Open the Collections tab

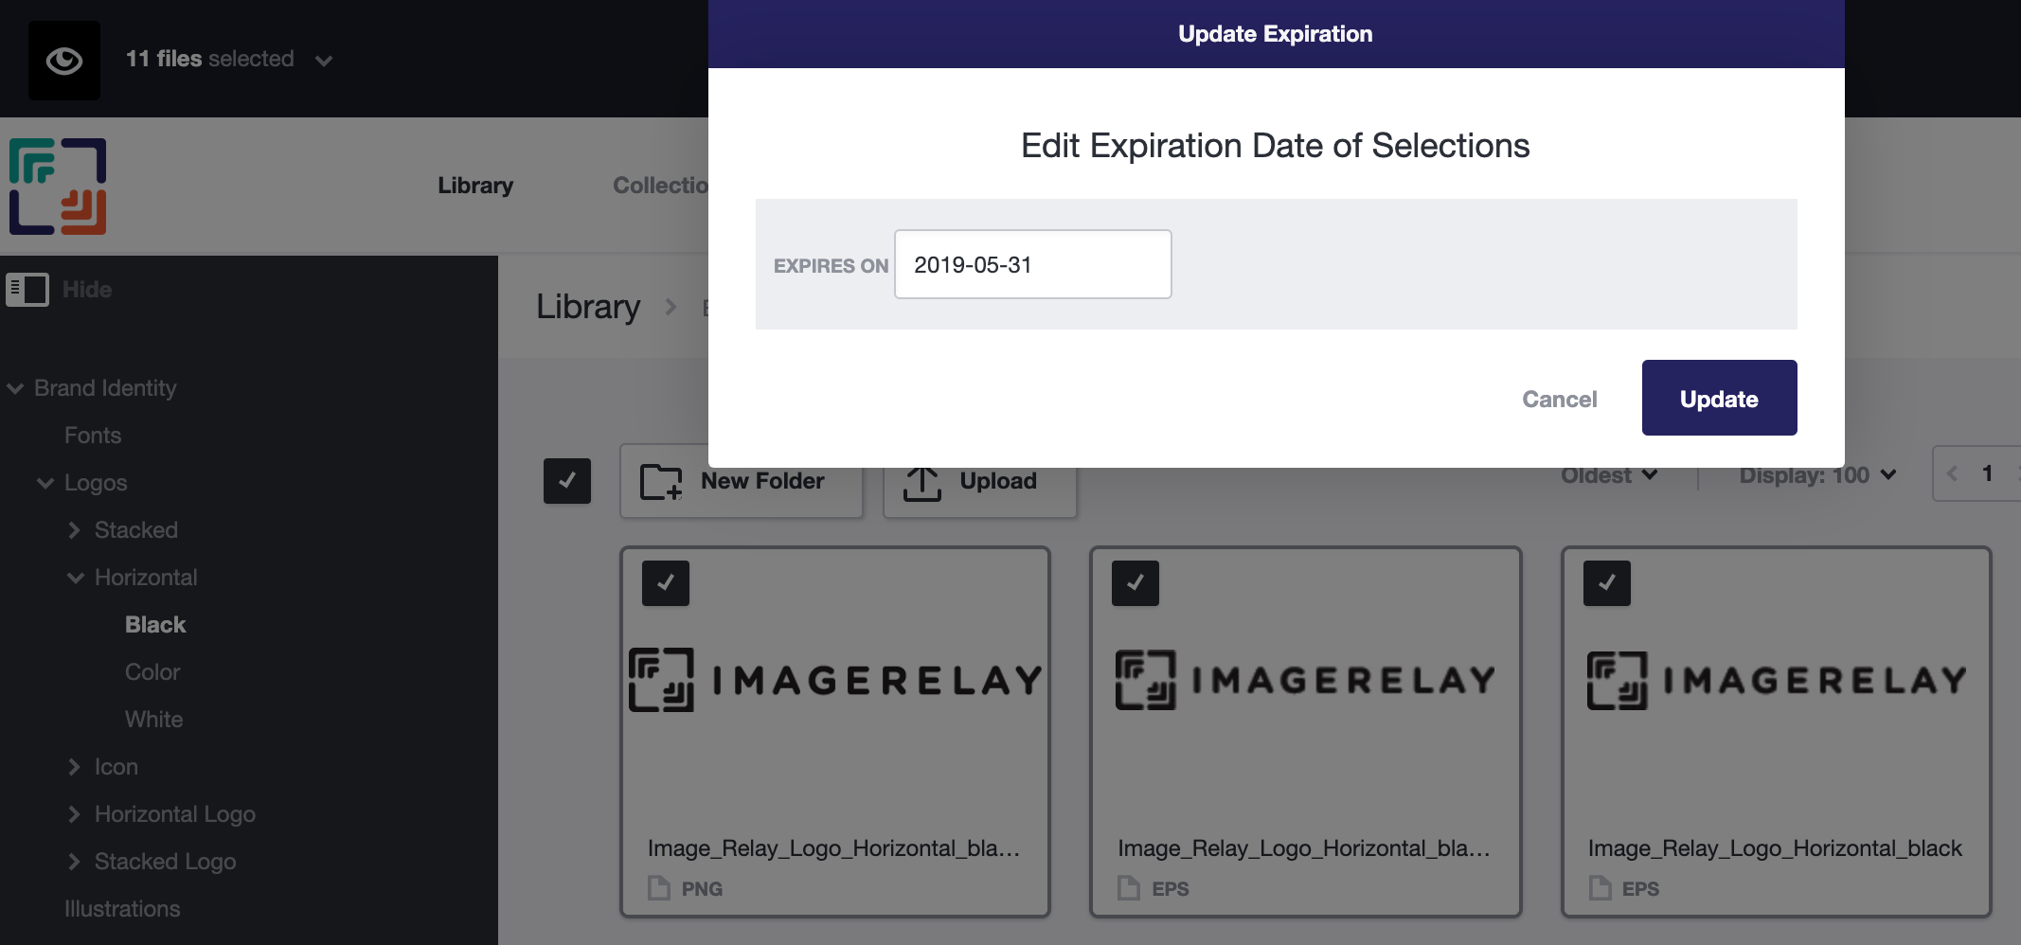660,186
